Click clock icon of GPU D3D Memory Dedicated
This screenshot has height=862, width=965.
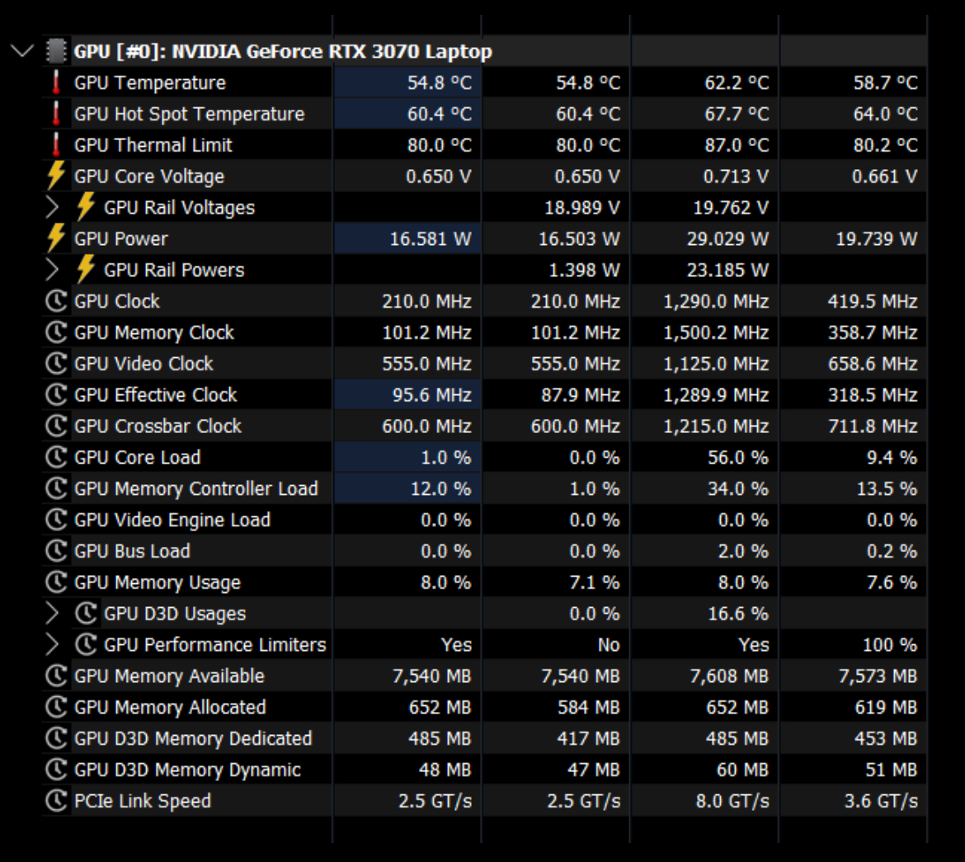tap(56, 738)
